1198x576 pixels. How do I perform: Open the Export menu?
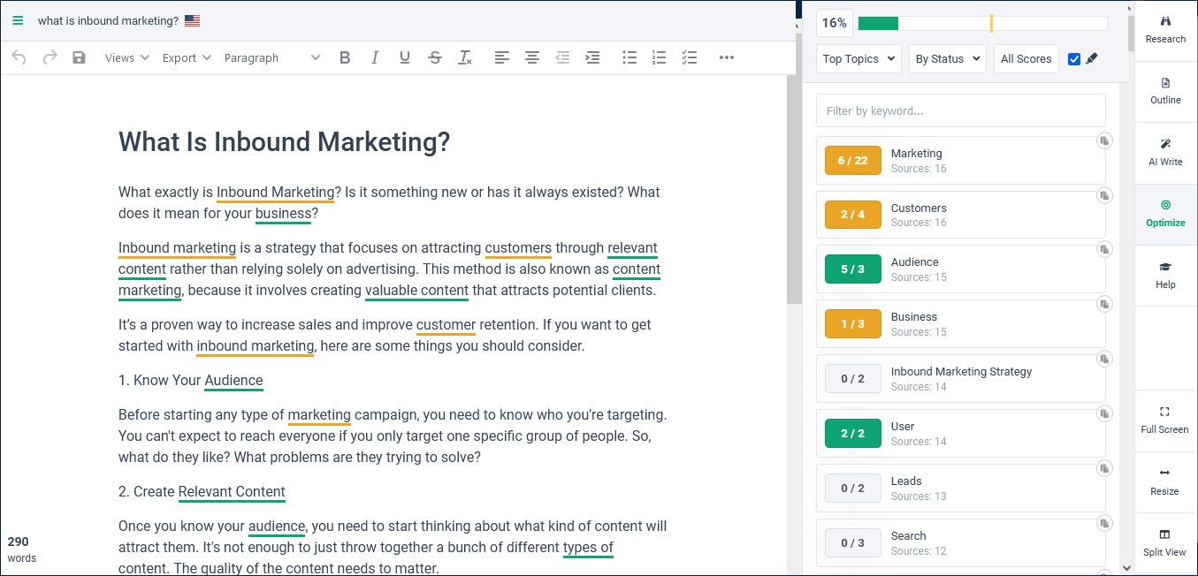tap(186, 57)
